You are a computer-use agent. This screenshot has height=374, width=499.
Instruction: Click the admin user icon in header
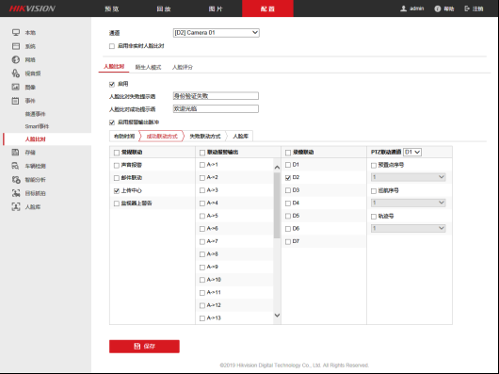click(x=404, y=8)
